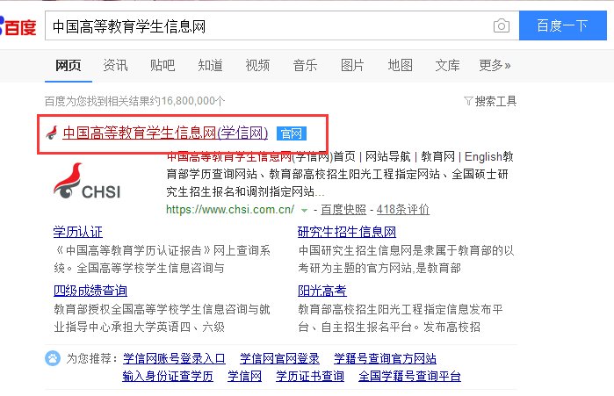Click the Baidu logo
Viewport: 614px width, 396px height.
pos(18,26)
